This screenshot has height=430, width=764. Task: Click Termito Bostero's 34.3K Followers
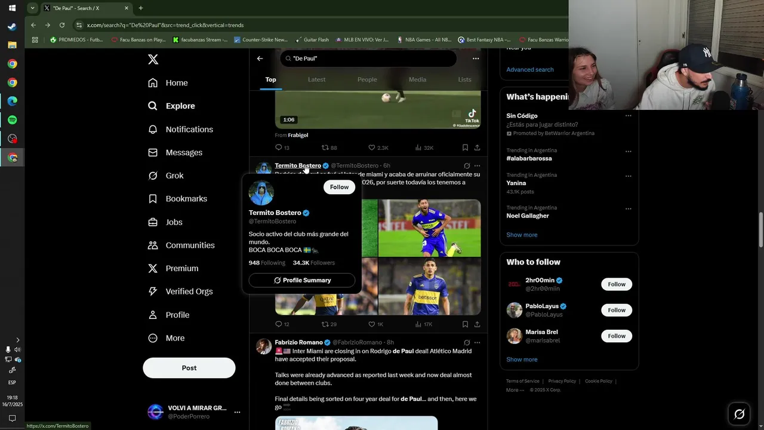tap(313, 263)
